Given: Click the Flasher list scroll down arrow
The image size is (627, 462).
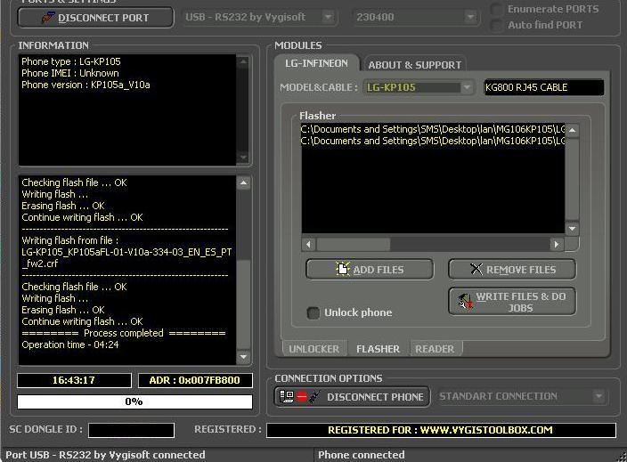Looking at the screenshot, I should 572,228.
